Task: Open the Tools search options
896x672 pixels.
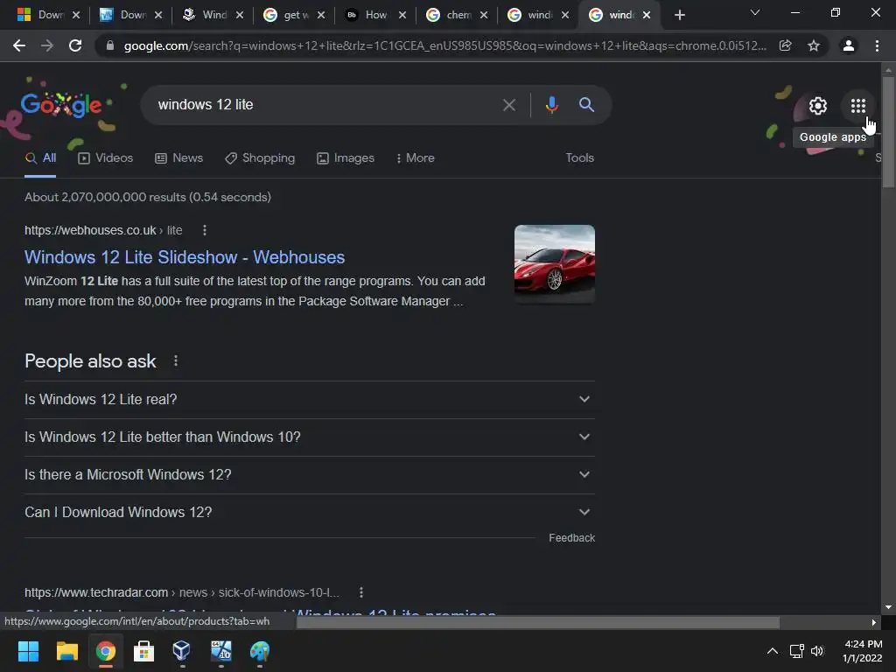Action: (x=579, y=157)
